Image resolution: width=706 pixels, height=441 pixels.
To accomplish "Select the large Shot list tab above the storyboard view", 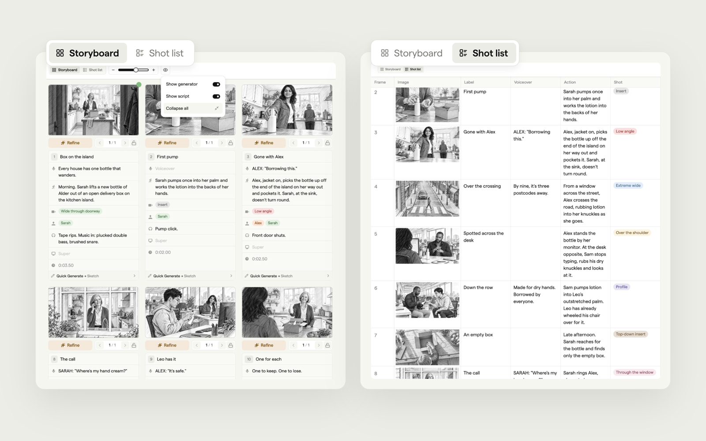I will click(x=159, y=53).
